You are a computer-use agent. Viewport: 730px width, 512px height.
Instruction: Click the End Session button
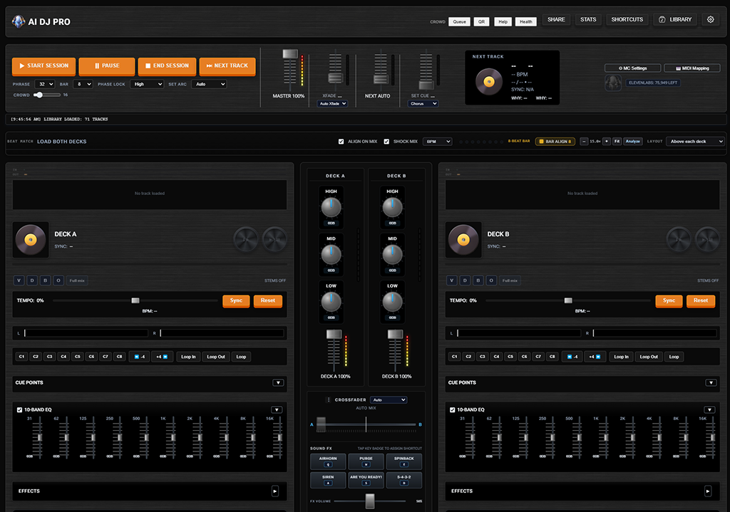(x=167, y=66)
